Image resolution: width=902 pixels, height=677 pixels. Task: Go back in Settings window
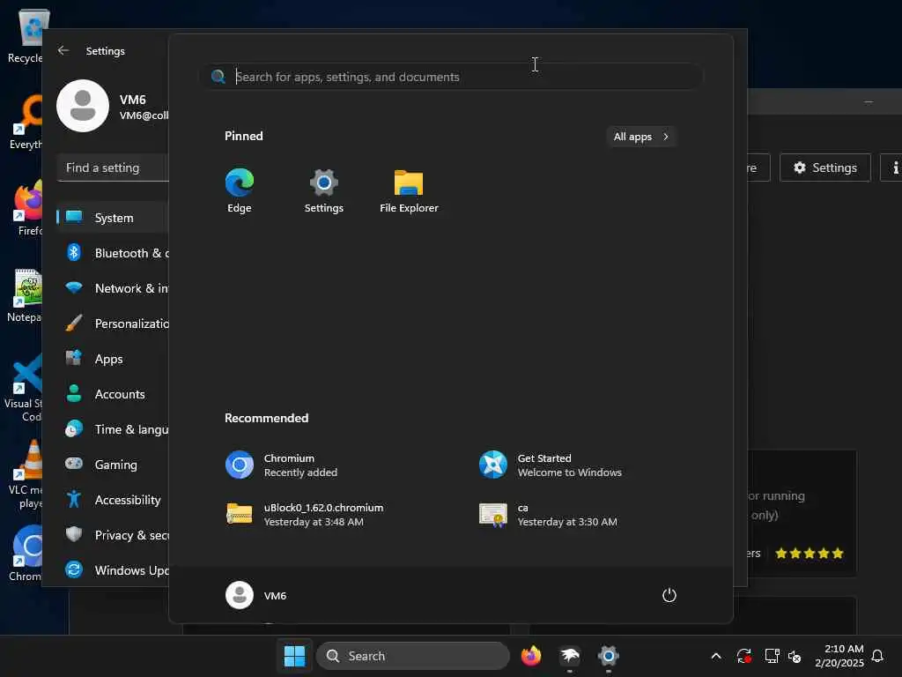63,50
